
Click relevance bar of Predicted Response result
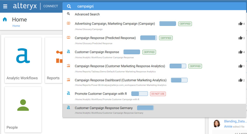(149, 38)
